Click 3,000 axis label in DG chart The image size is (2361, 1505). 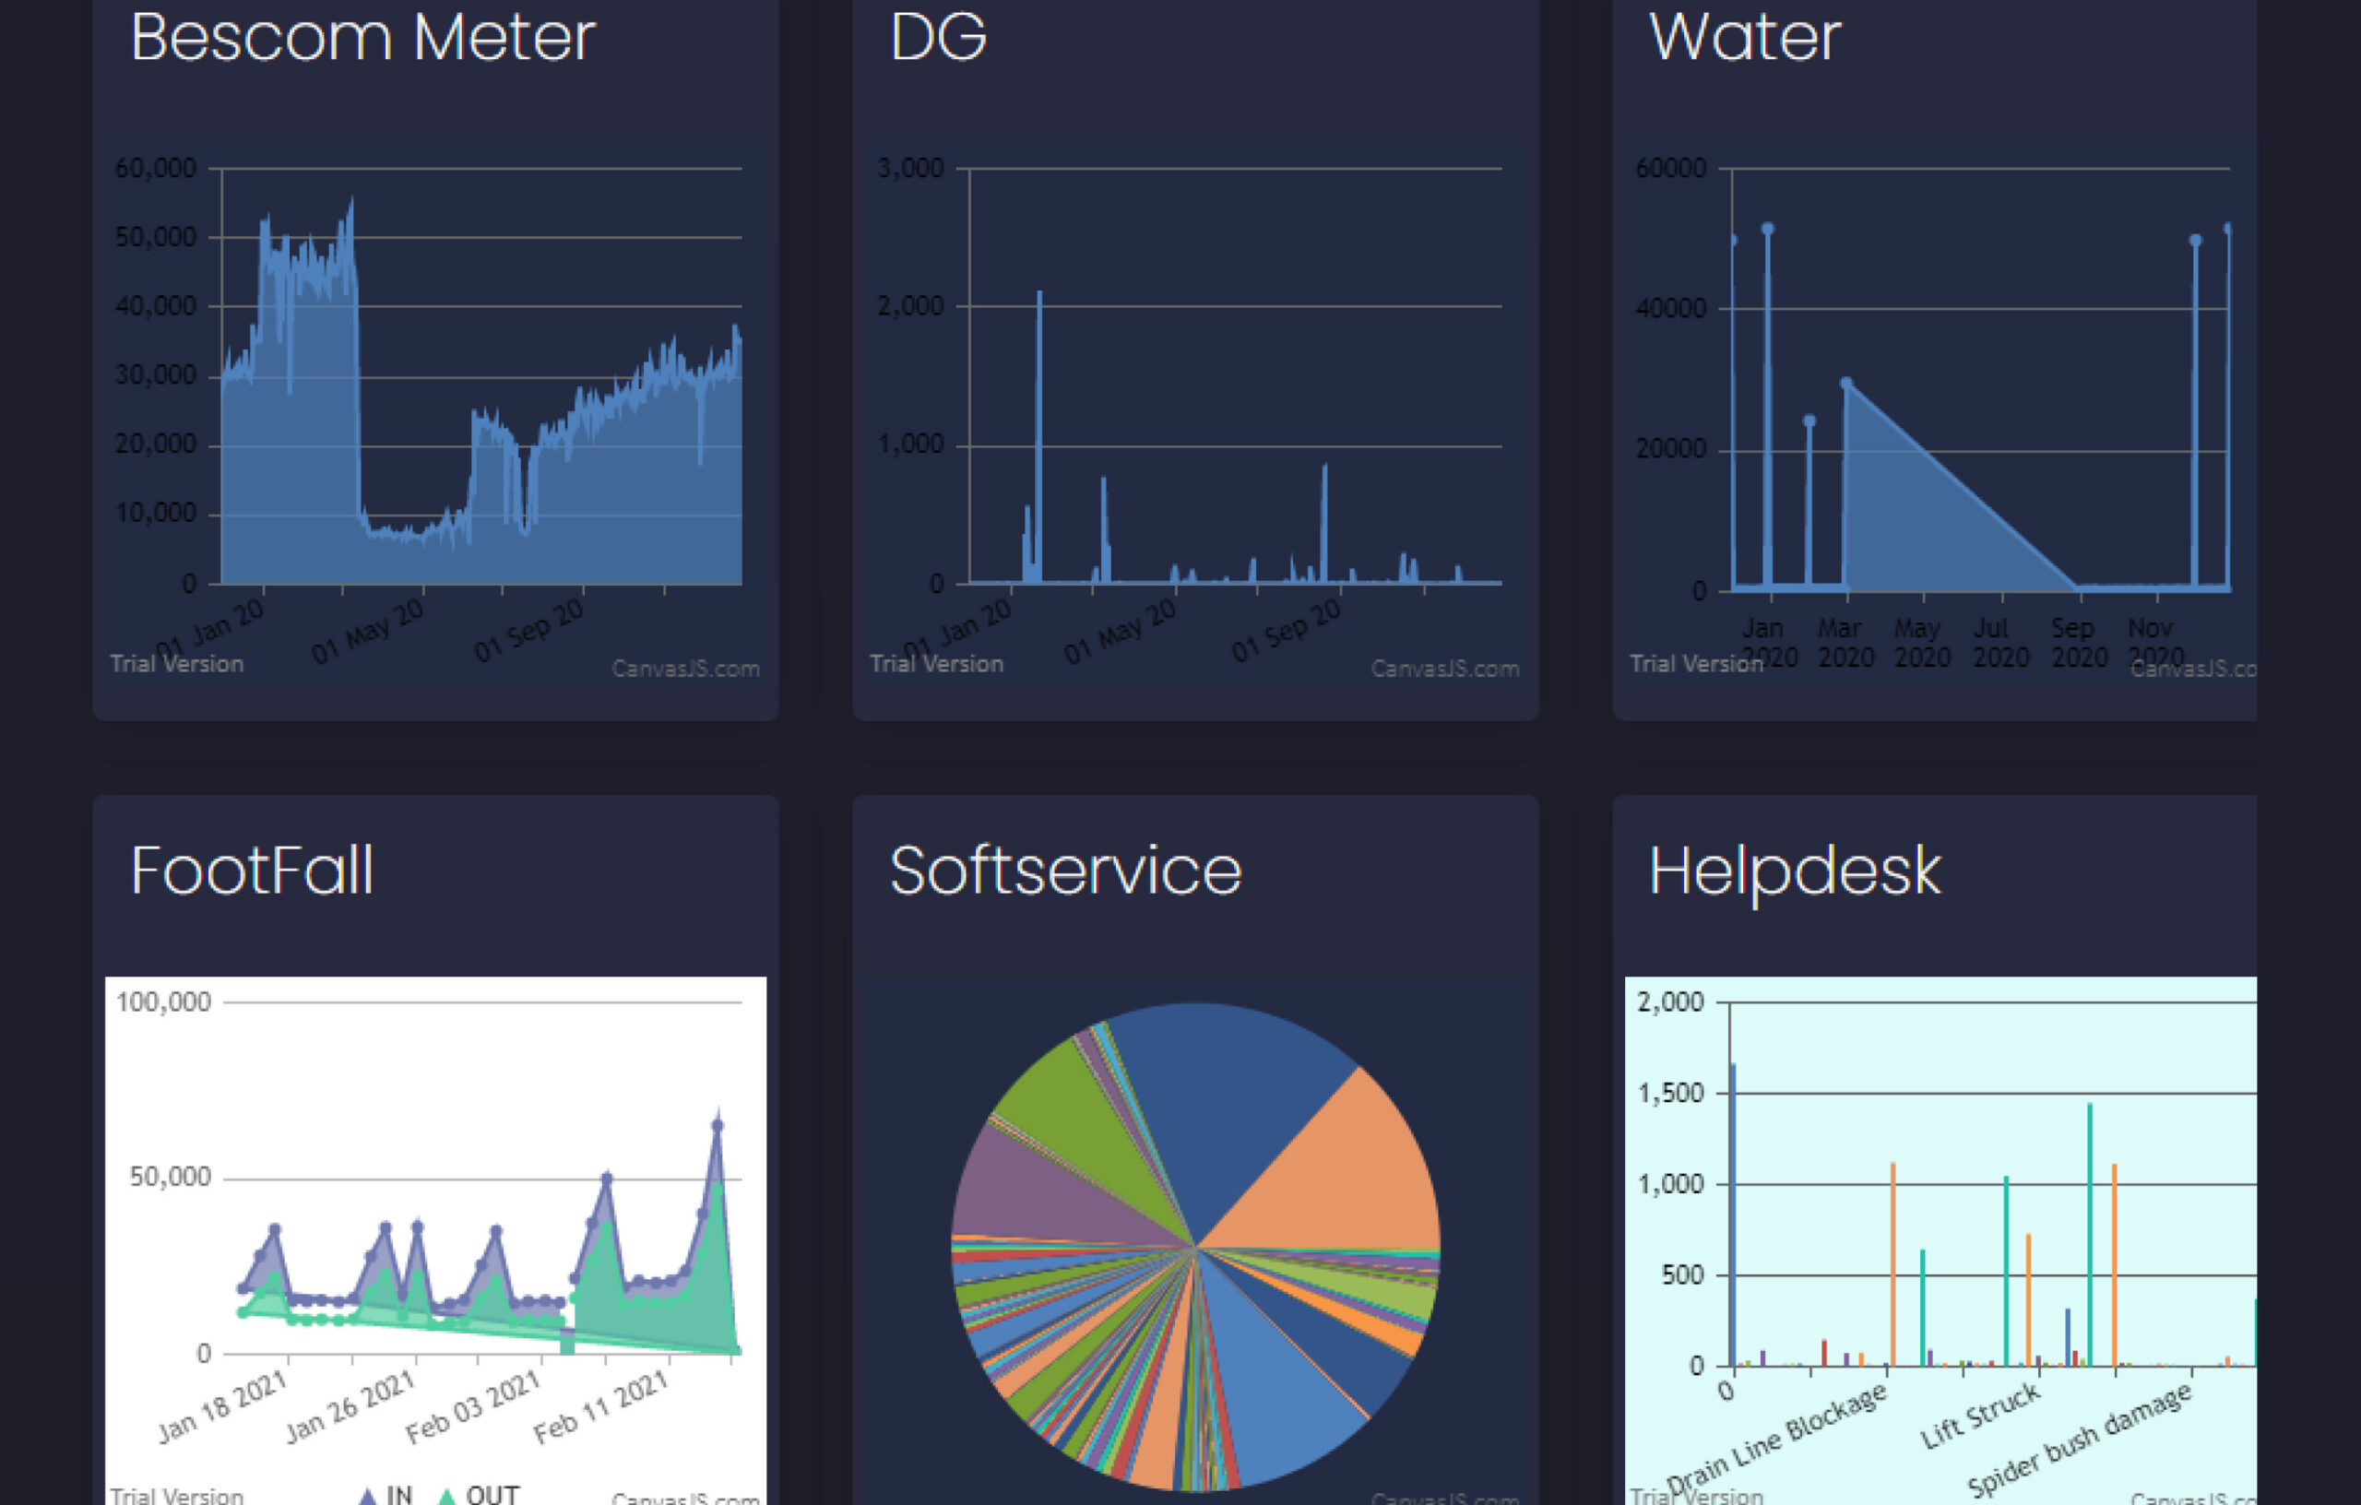click(x=910, y=169)
